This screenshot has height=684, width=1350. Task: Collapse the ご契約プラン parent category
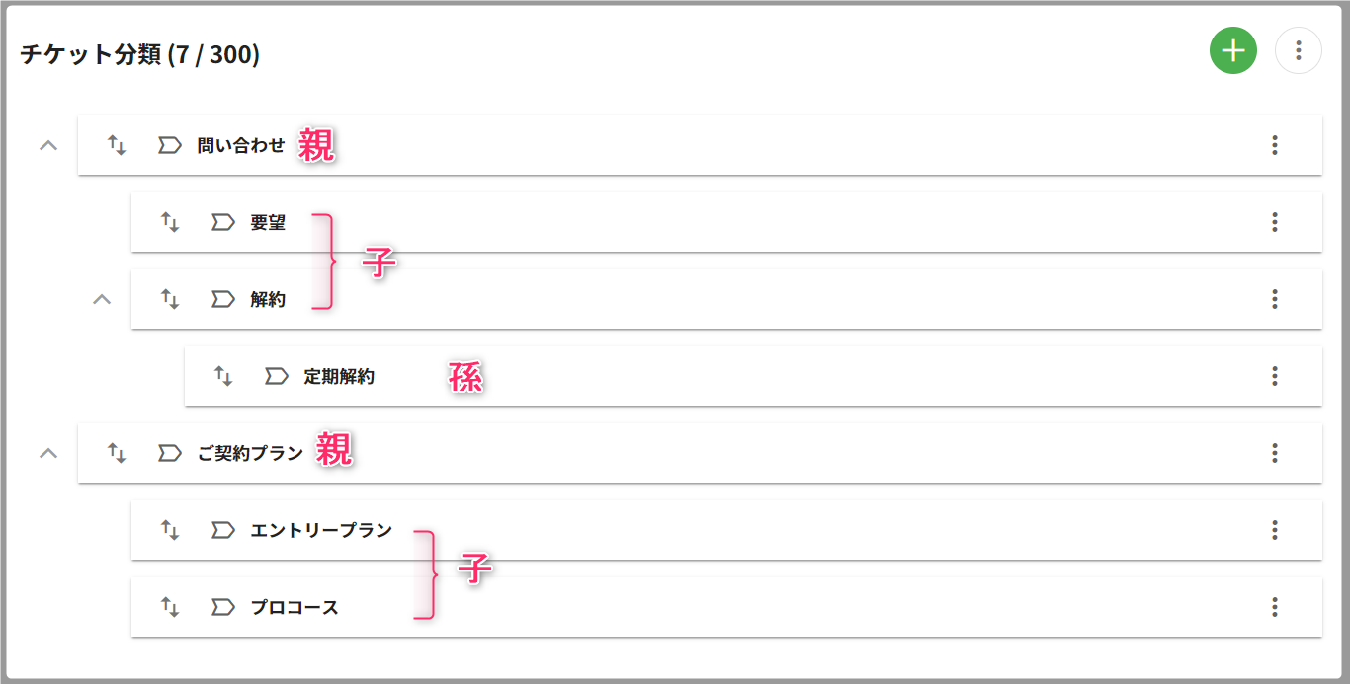pos(47,453)
